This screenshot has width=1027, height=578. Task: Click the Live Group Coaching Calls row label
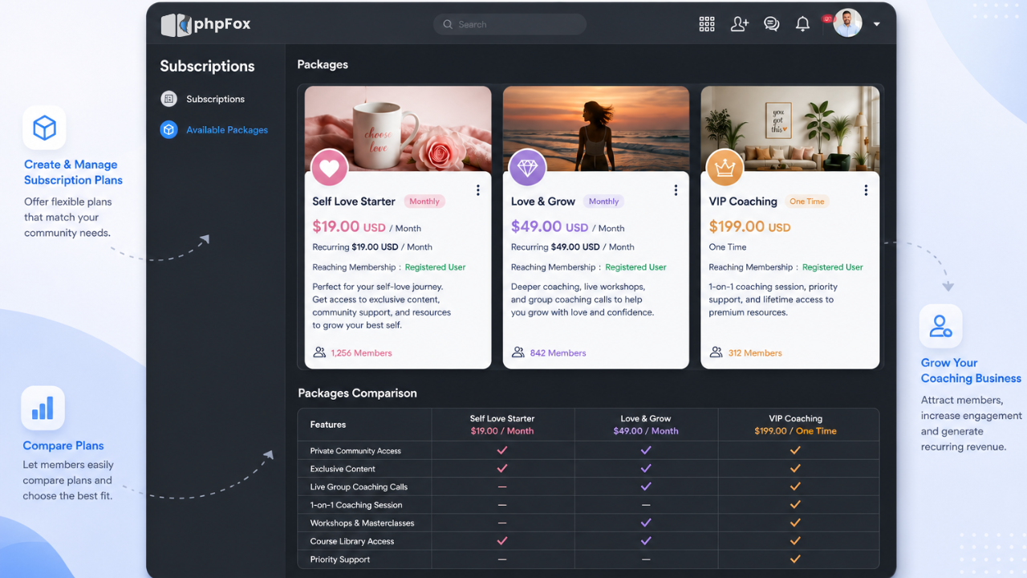pos(359,487)
